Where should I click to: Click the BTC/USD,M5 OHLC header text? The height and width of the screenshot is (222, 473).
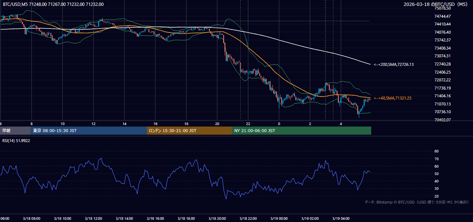(x=53, y=4)
